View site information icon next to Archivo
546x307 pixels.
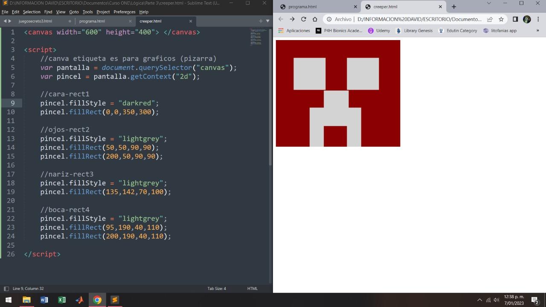329,19
